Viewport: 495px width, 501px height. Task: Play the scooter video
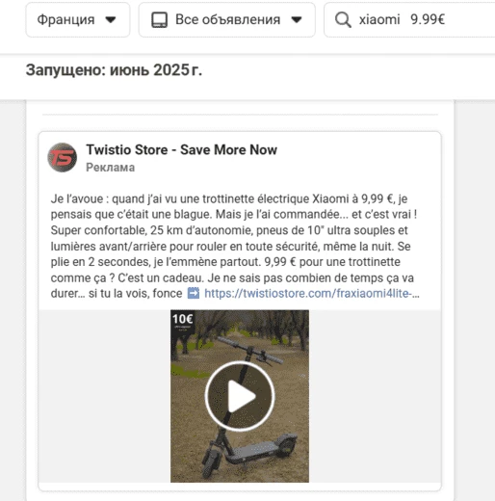[x=240, y=396]
